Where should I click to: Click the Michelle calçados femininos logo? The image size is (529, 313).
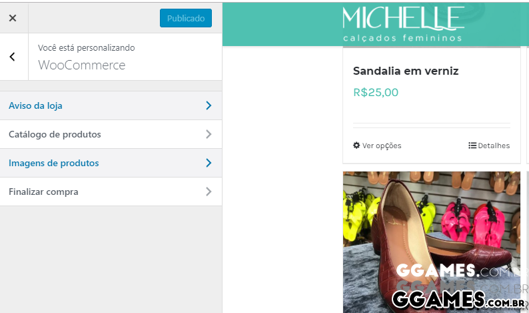(x=403, y=24)
